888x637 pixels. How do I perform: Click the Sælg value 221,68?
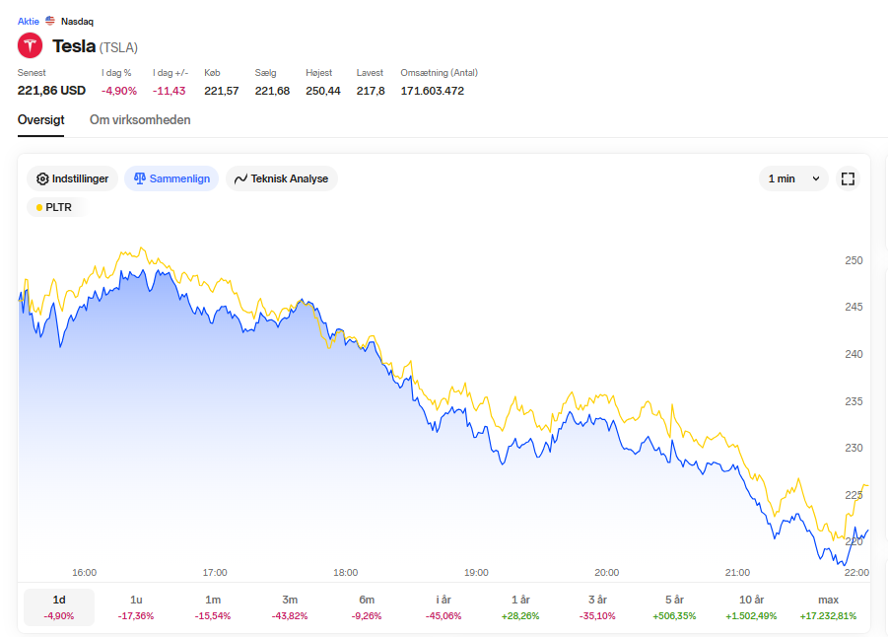[272, 91]
